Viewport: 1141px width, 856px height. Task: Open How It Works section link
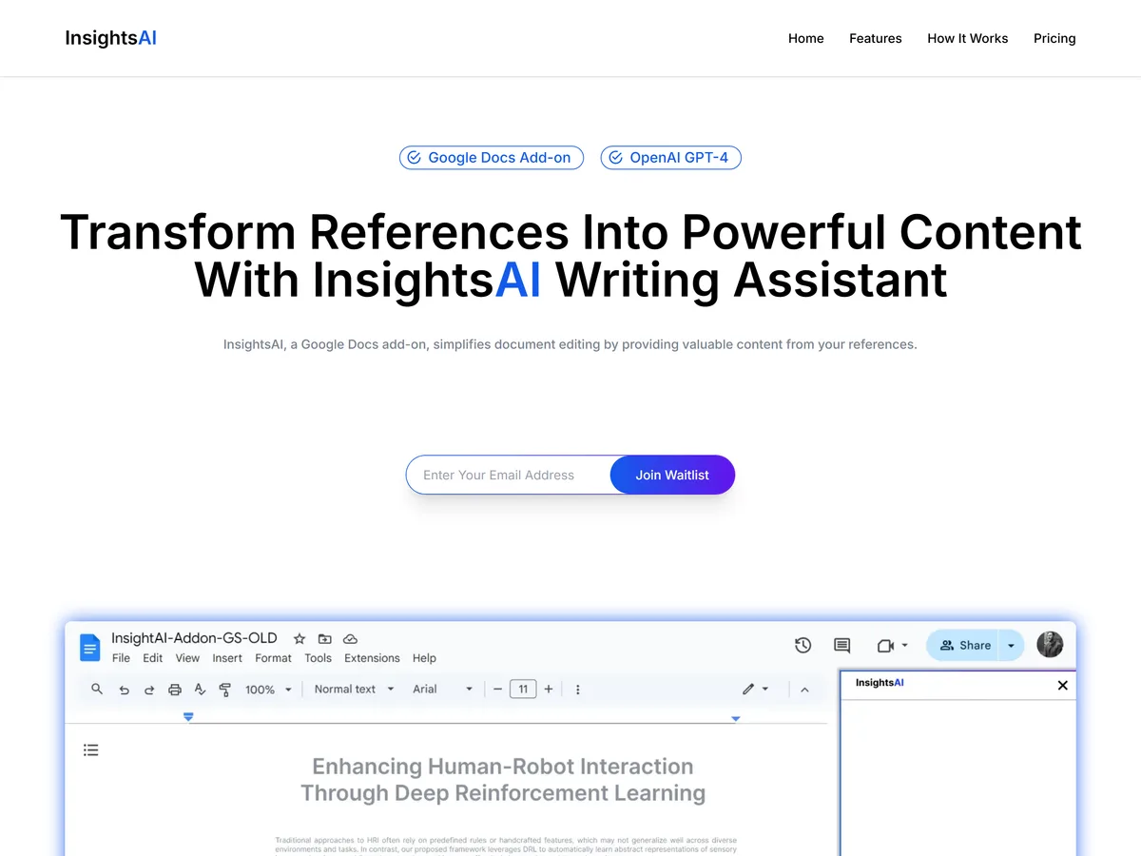tap(968, 38)
